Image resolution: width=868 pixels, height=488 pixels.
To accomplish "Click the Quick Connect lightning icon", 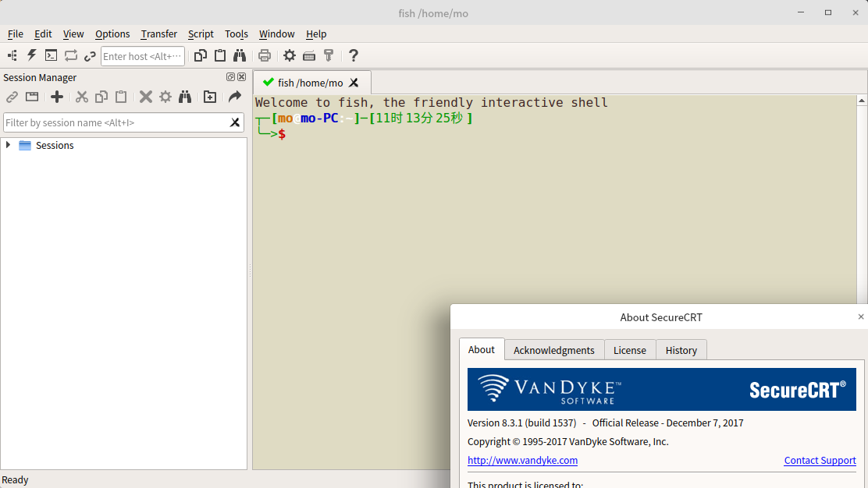I will (x=32, y=55).
